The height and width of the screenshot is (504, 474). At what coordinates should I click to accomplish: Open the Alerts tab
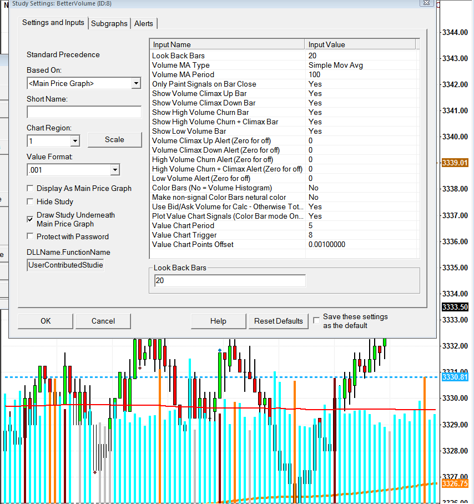click(144, 23)
